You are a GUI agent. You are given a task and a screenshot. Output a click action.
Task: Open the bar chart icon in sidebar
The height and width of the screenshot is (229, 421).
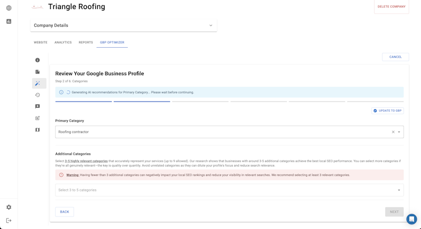click(9, 21)
